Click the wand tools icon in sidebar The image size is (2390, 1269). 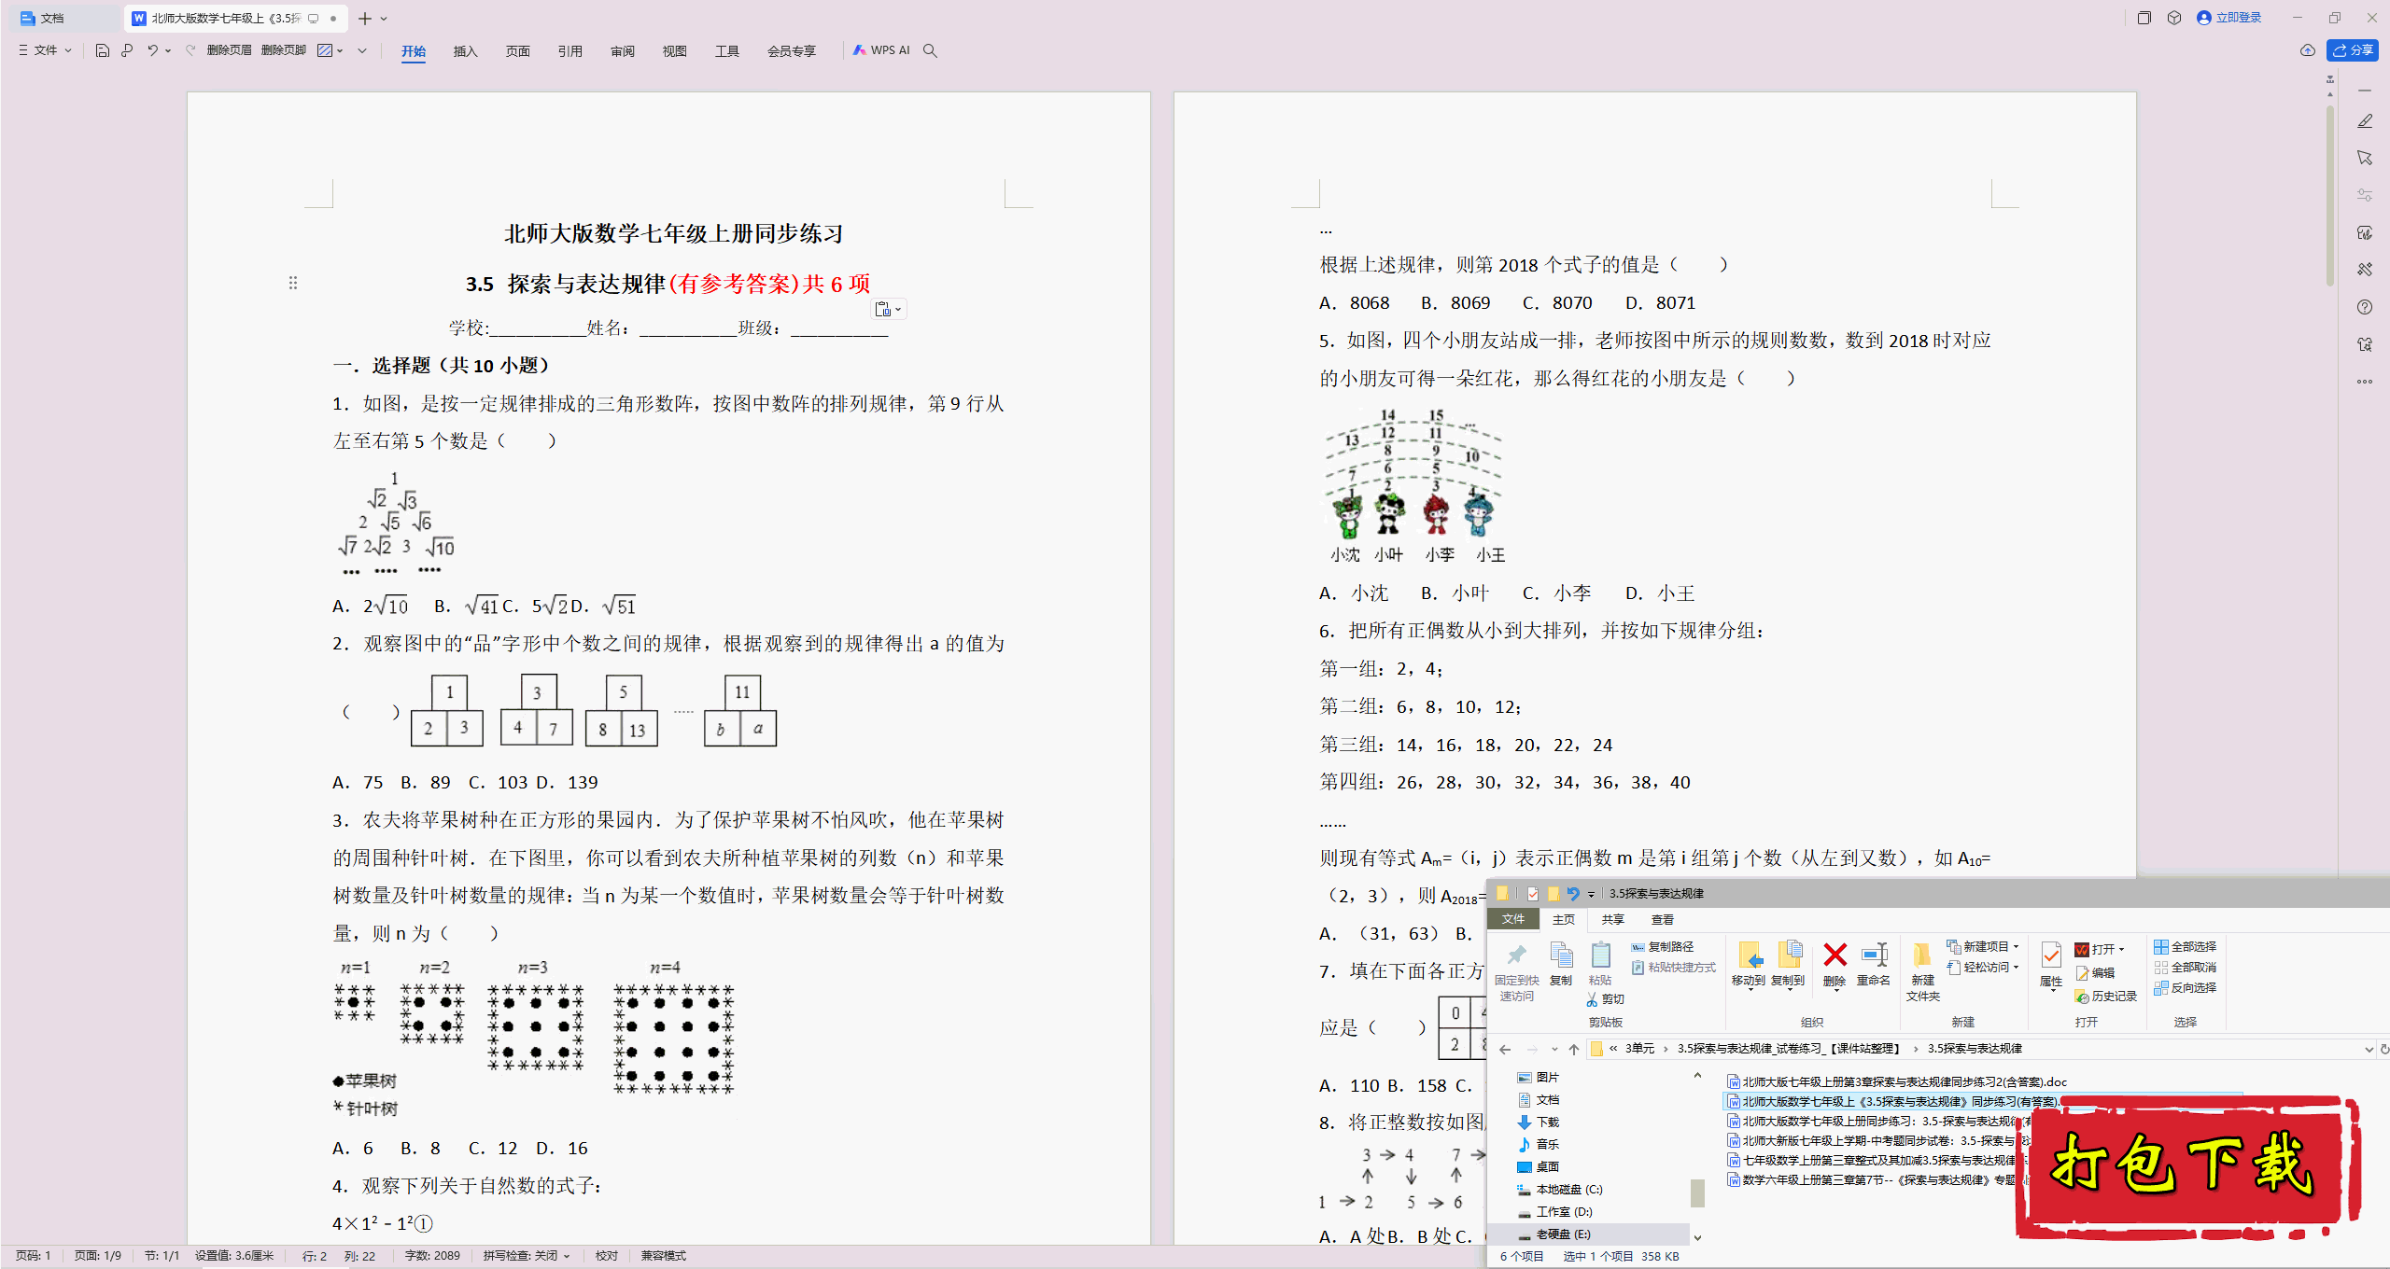point(2365,269)
